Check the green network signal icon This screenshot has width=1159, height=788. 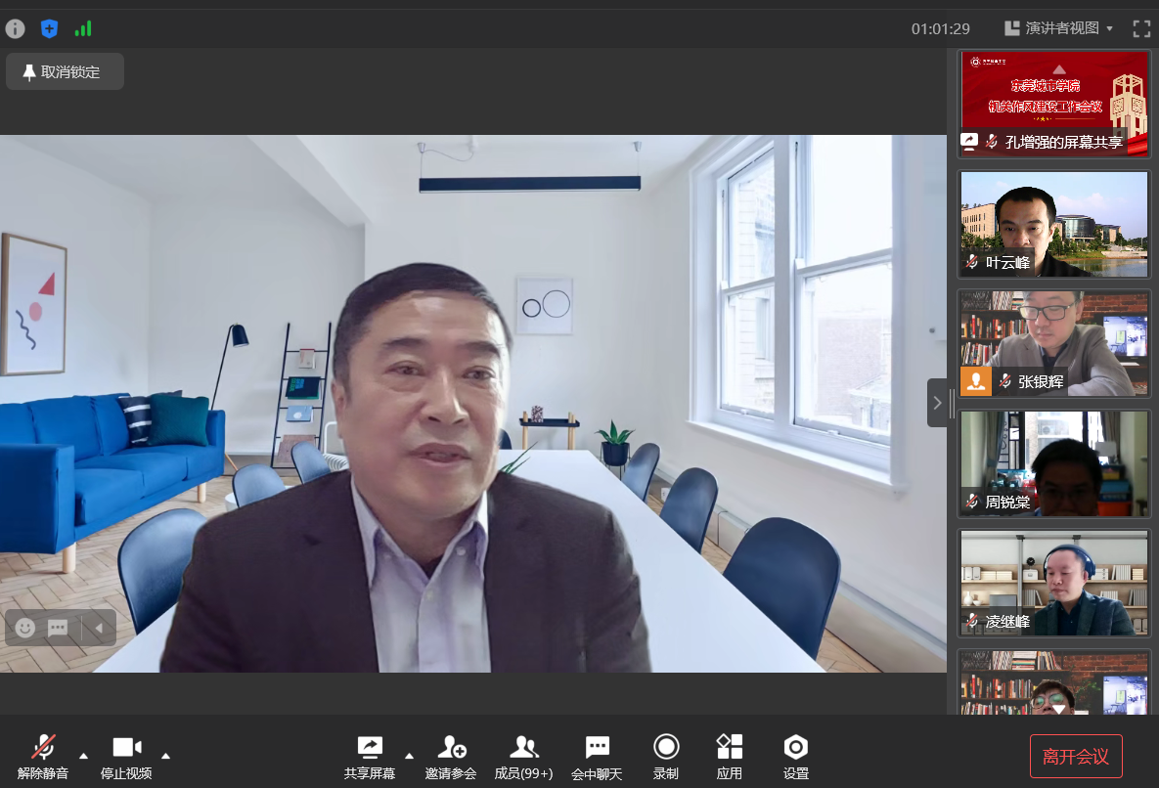tap(83, 28)
